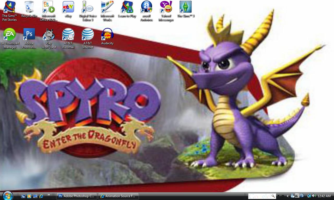Click the Google deskbar search field
This screenshot has height=200, width=334.
pos(259,196)
